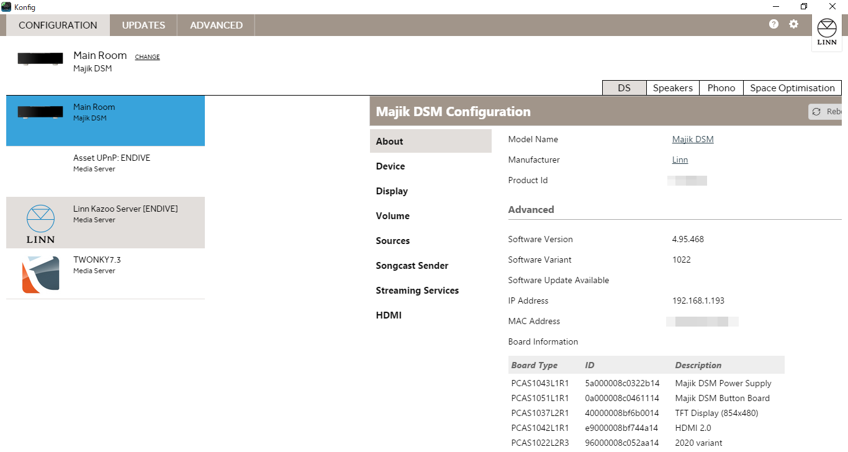Open the Songcast Sender section
This screenshot has width=848, height=452.
[430, 265]
